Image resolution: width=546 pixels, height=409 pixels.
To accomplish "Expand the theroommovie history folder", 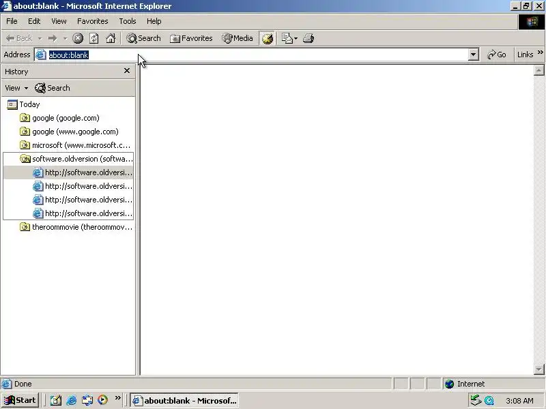I will [76, 227].
